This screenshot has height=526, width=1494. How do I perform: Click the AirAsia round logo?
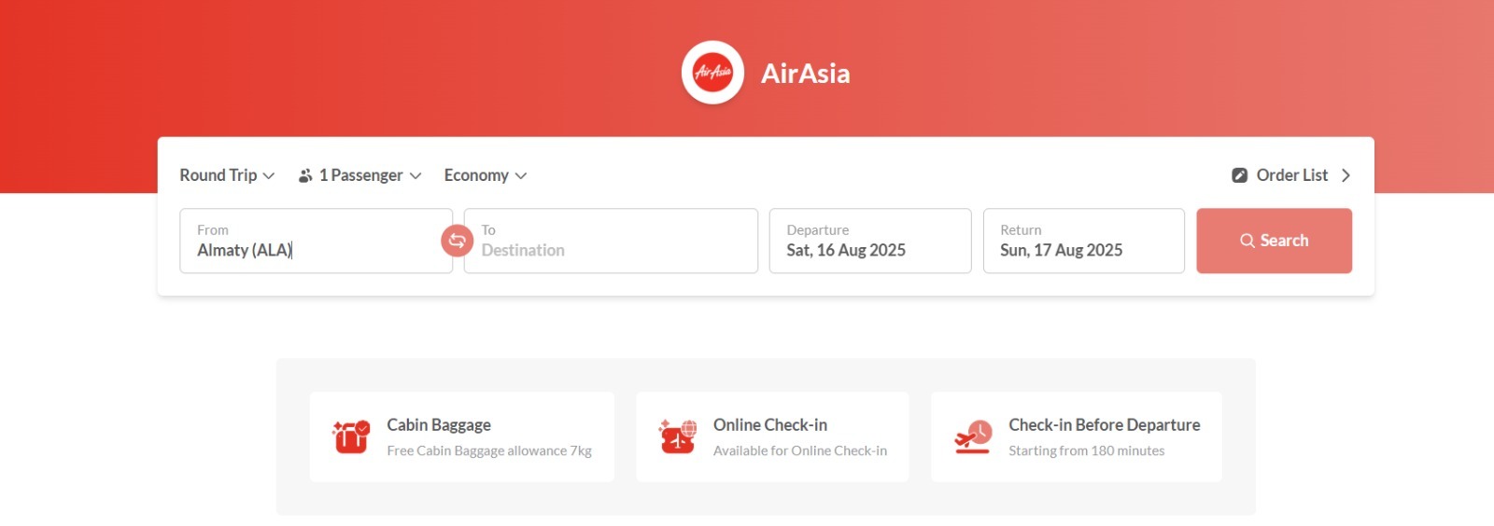tap(712, 73)
